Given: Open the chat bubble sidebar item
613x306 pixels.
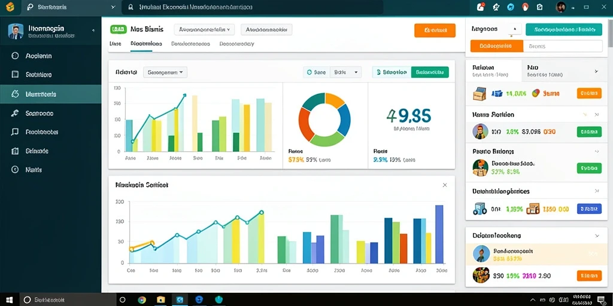Looking at the screenshot, I should point(15,132).
